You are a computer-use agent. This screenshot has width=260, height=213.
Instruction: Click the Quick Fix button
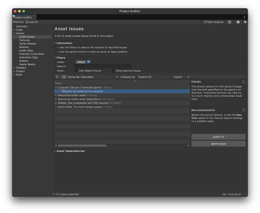pyautogui.click(x=218, y=136)
